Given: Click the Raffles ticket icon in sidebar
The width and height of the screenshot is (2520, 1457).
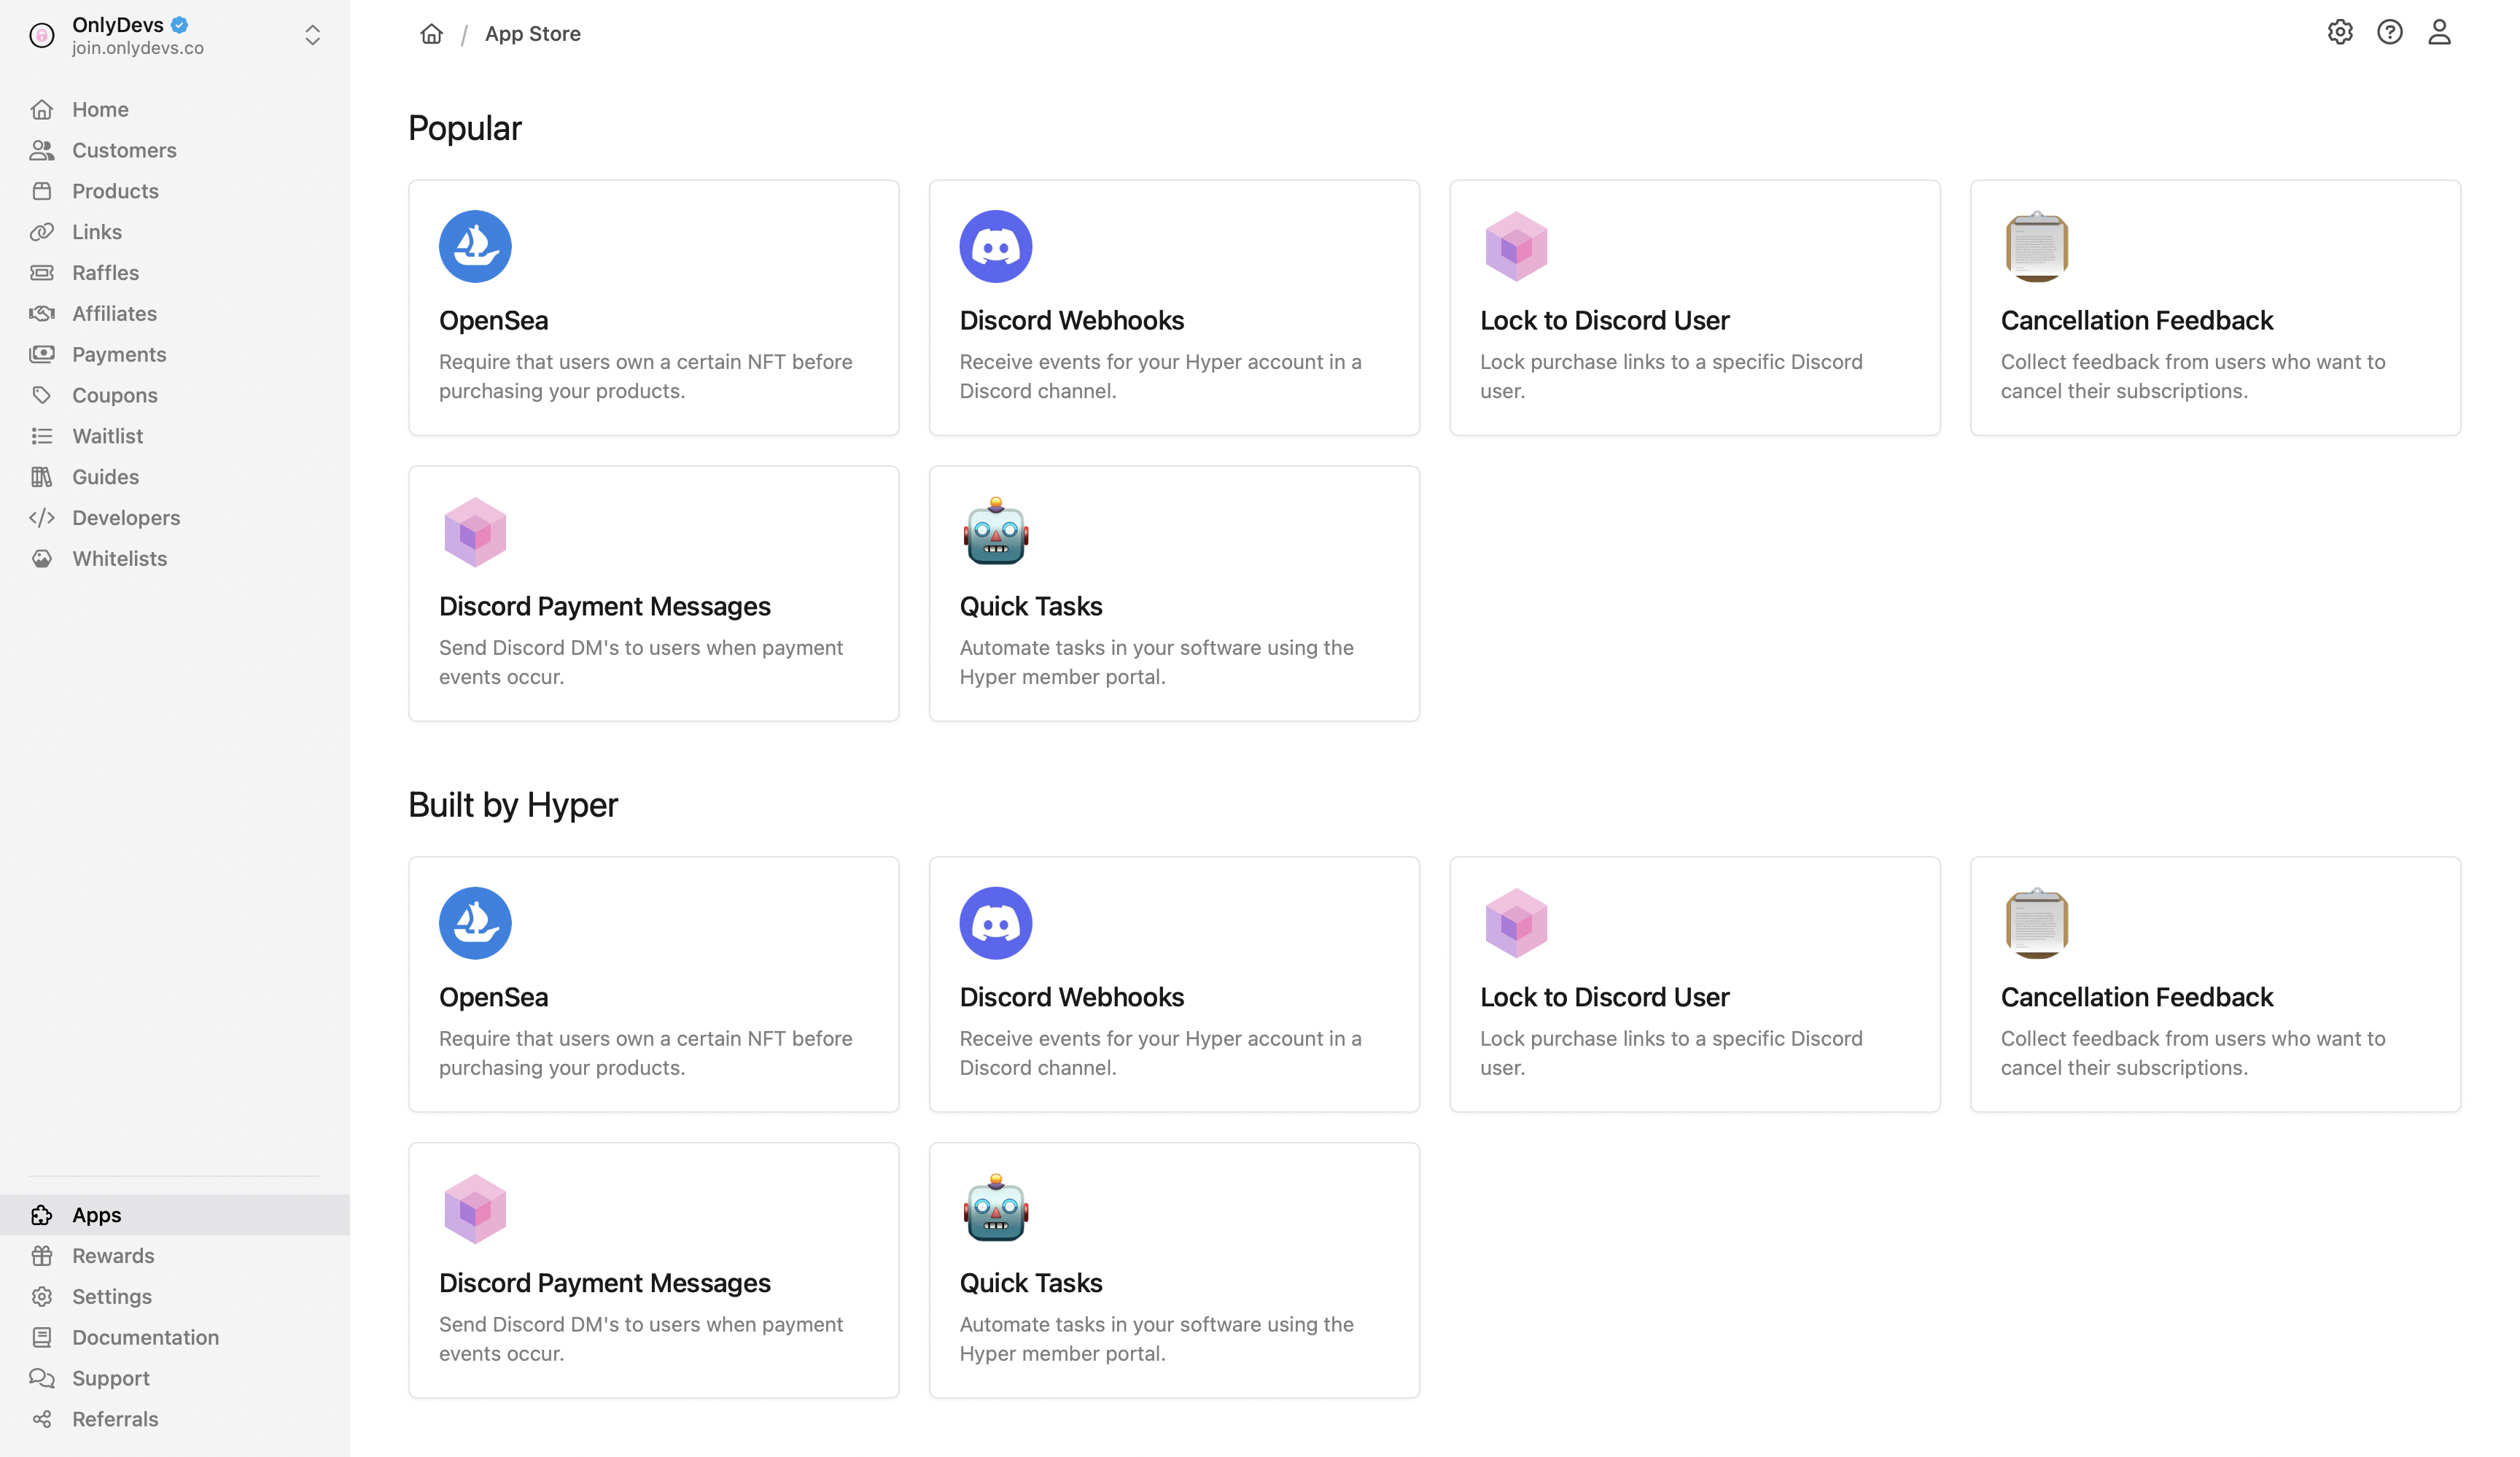Looking at the screenshot, I should pos(42,273).
